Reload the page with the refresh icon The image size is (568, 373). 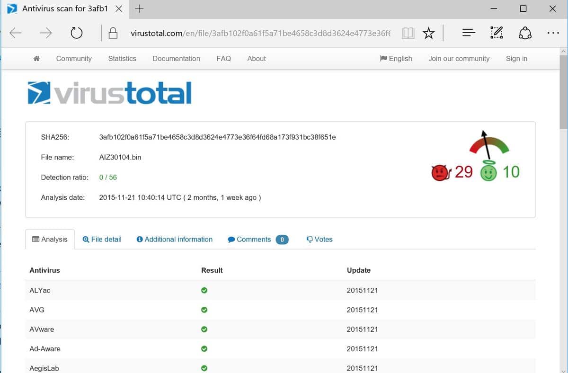click(76, 33)
